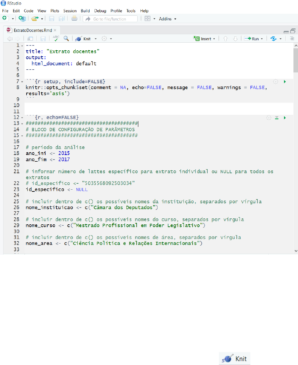Run the setup chunk with green arrow
The image size is (298, 365).
click(285, 82)
